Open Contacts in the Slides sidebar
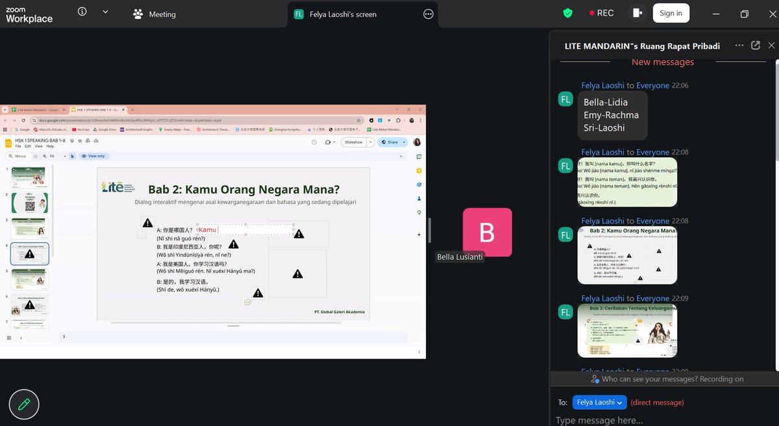This screenshot has width=779, height=426. pyautogui.click(x=419, y=197)
